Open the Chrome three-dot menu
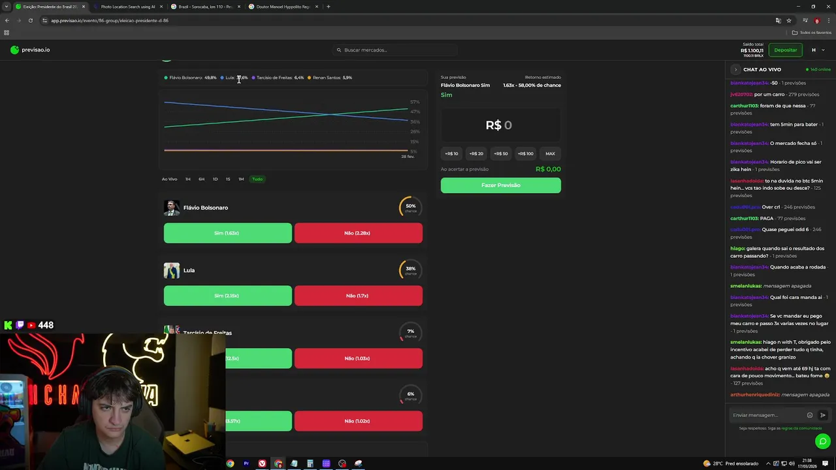This screenshot has width=836, height=470. coord(828,20)
